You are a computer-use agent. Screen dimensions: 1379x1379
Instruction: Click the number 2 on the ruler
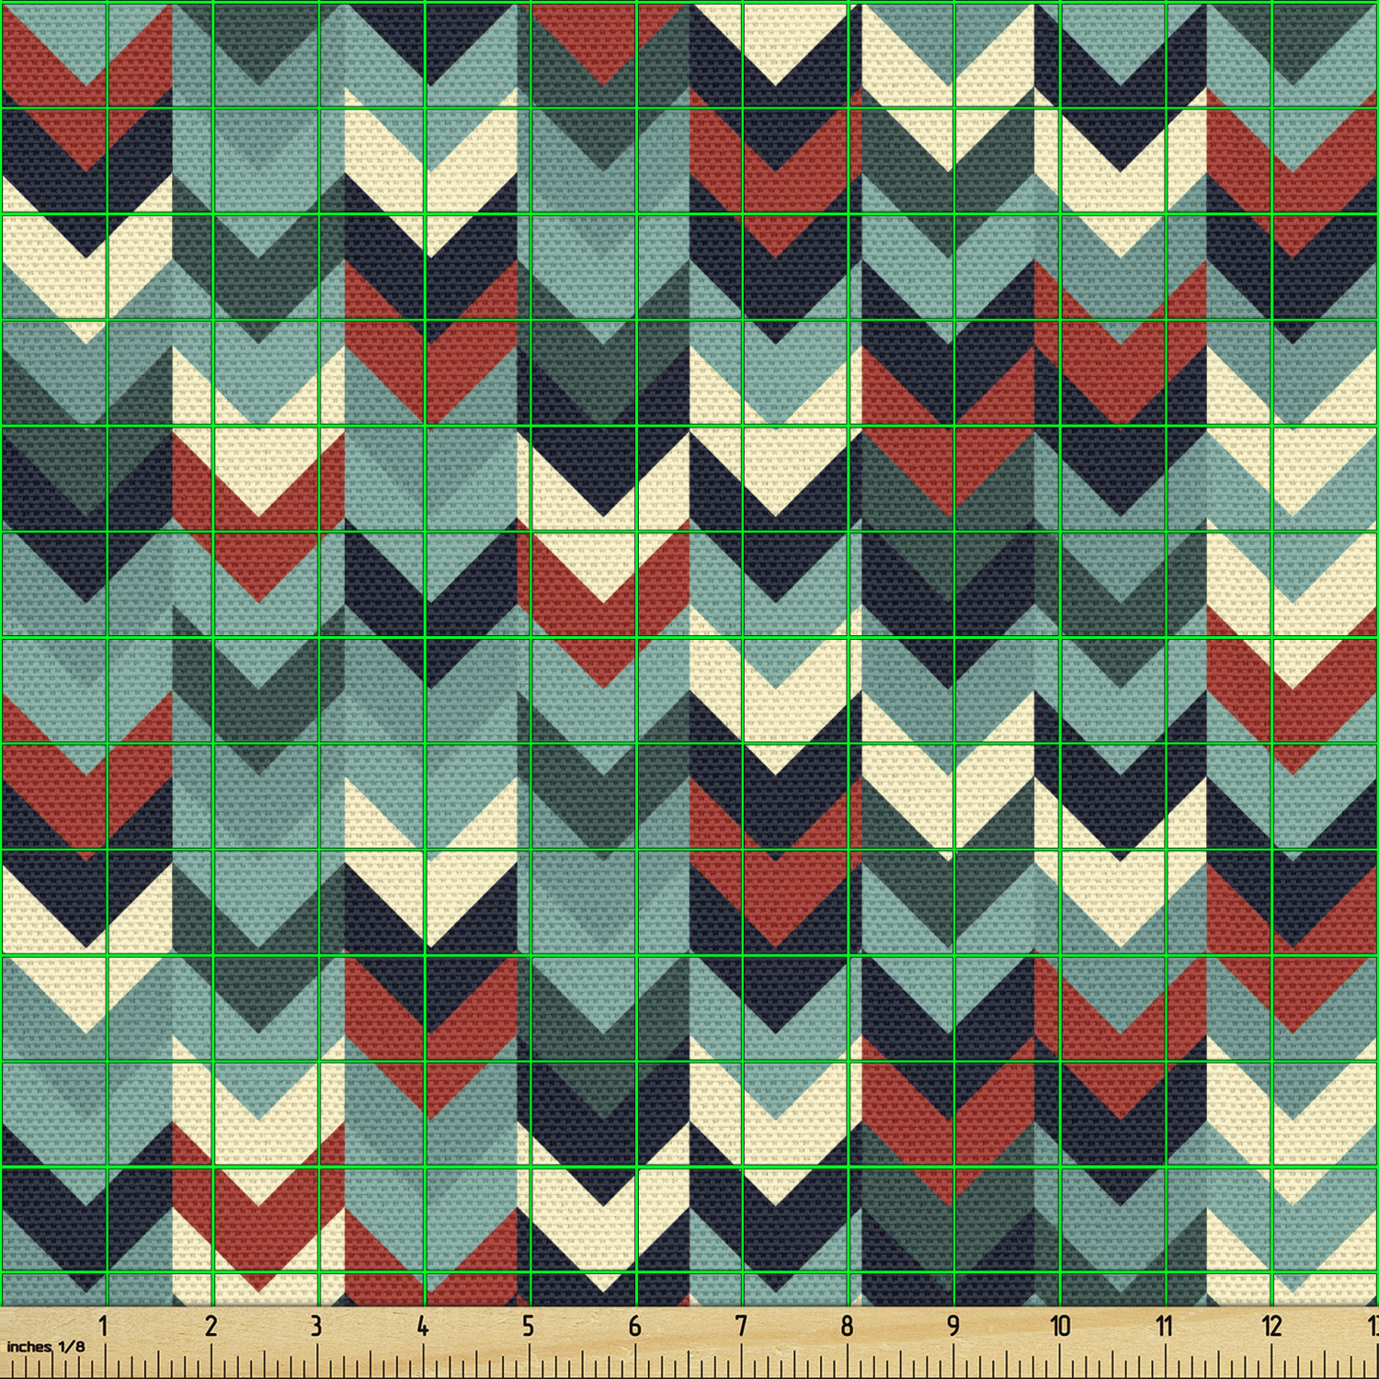211,1326
